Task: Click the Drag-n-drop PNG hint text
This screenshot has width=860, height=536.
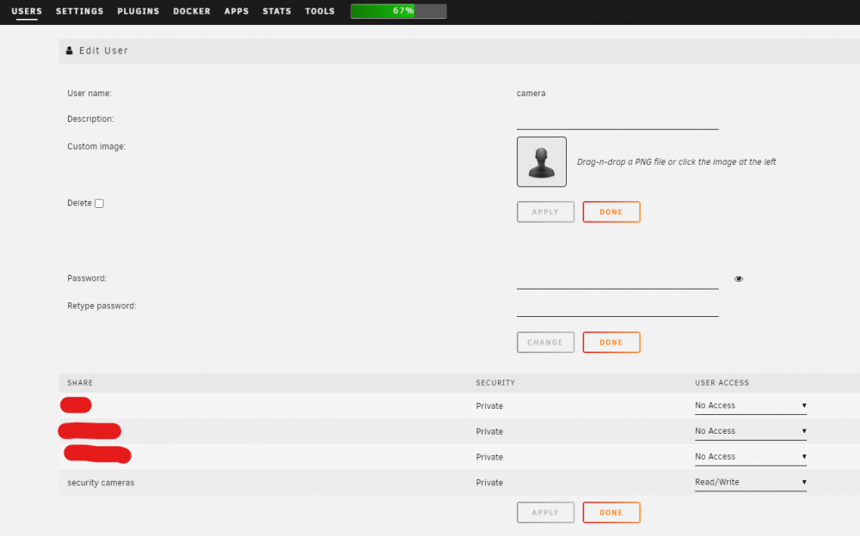Action: (x=676, y=161)
